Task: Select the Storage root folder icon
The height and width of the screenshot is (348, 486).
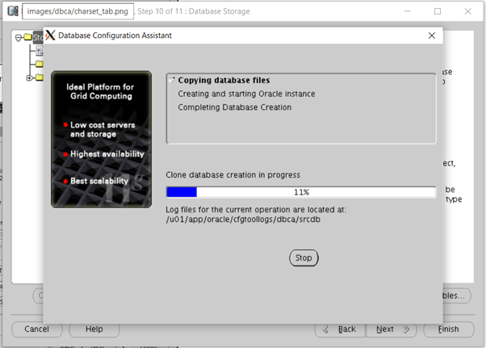Action: pyautogui.click(x=28, y=37)
